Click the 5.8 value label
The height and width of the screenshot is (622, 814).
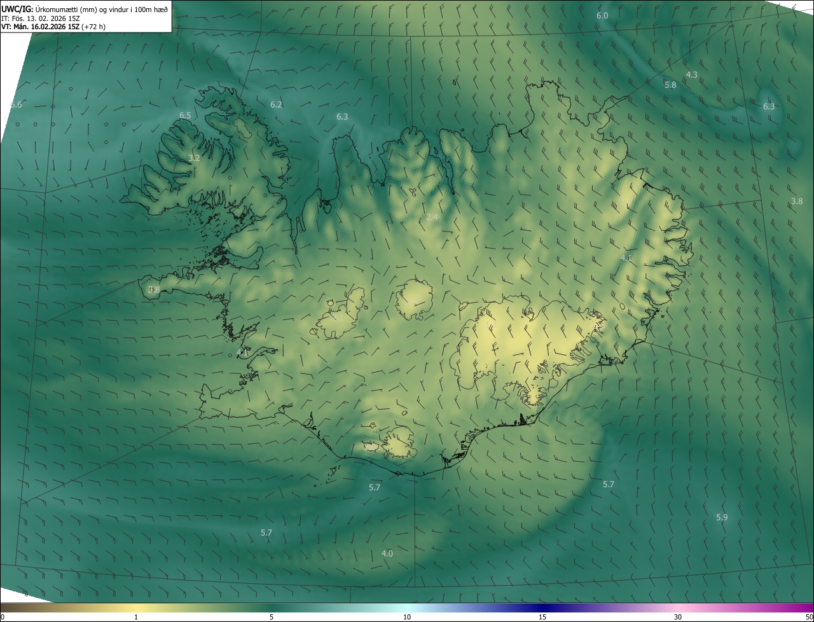click(670, 85)
